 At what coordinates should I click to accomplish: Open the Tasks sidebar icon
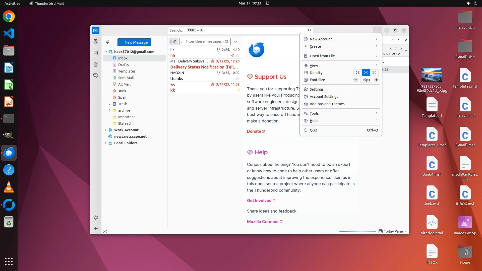click(96, 64)
